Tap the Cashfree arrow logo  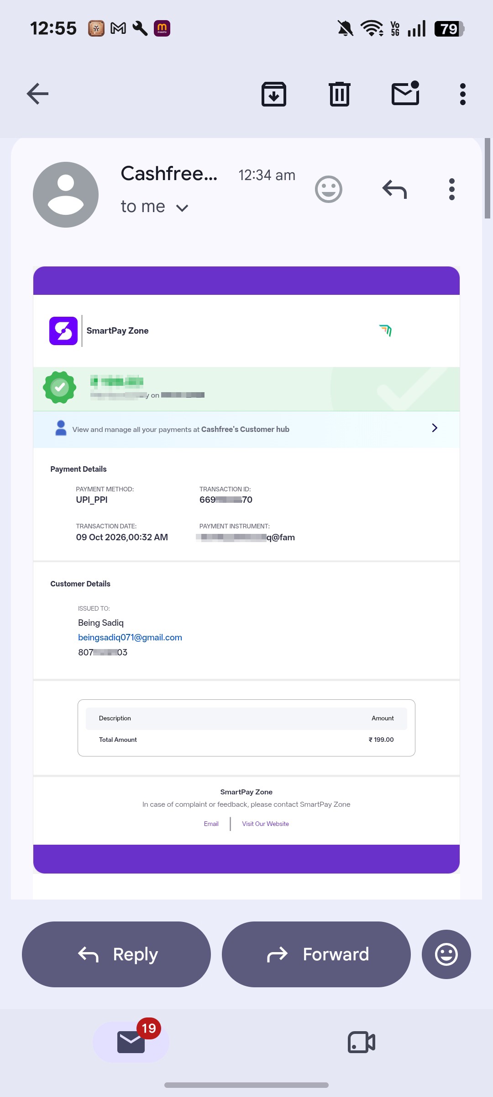click(x=386, y=330)
